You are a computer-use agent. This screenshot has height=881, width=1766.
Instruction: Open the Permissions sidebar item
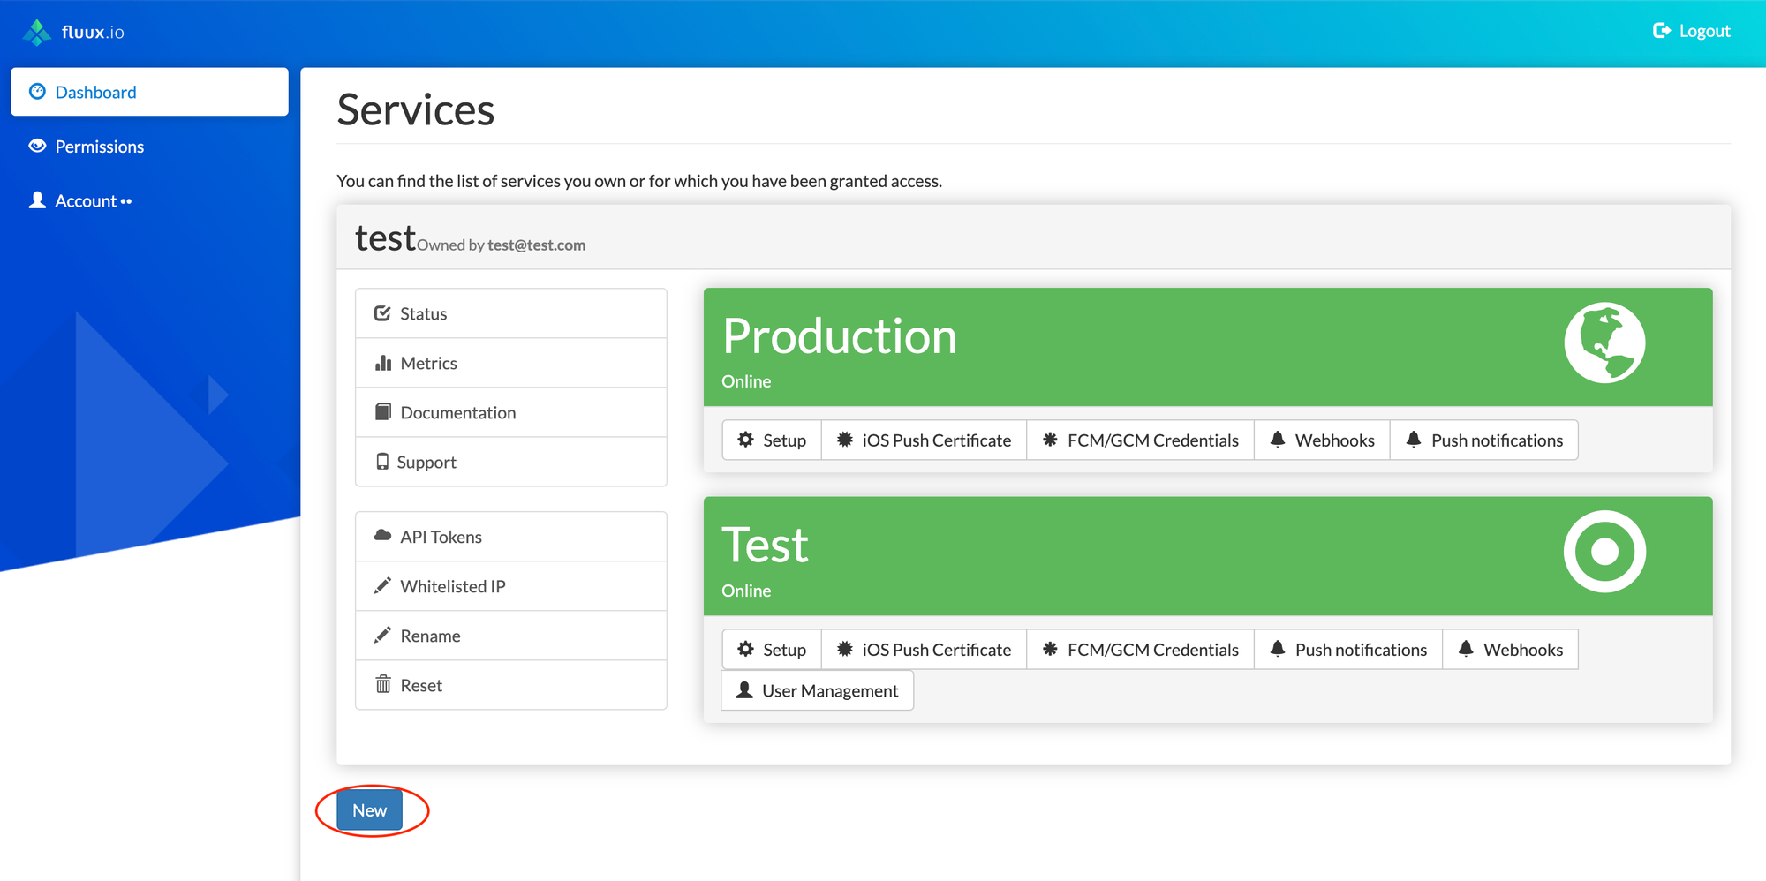point(149,147)
